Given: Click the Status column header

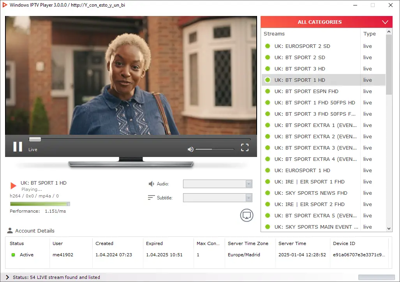Looking at the screenshot, I should pyautogui.click(x=17, y=243).
